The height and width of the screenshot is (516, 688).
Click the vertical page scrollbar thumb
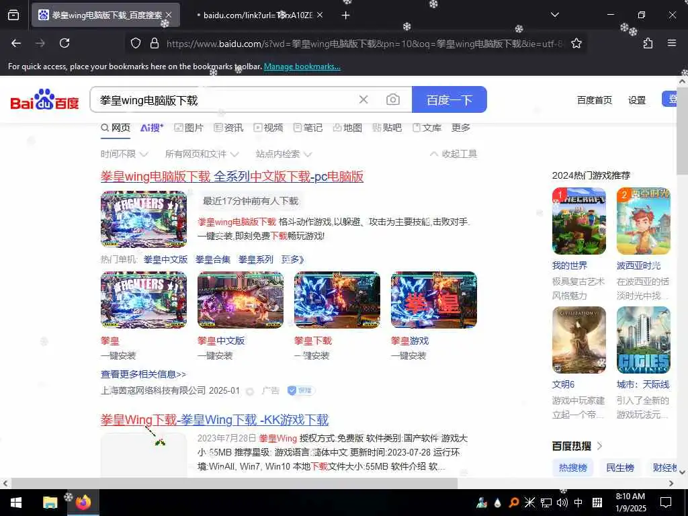(683, 132)
